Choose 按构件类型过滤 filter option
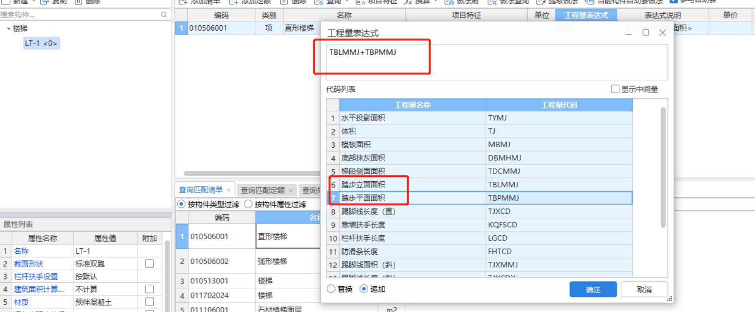The width and height of the screenshot is (755, 312). coord(181,204)
